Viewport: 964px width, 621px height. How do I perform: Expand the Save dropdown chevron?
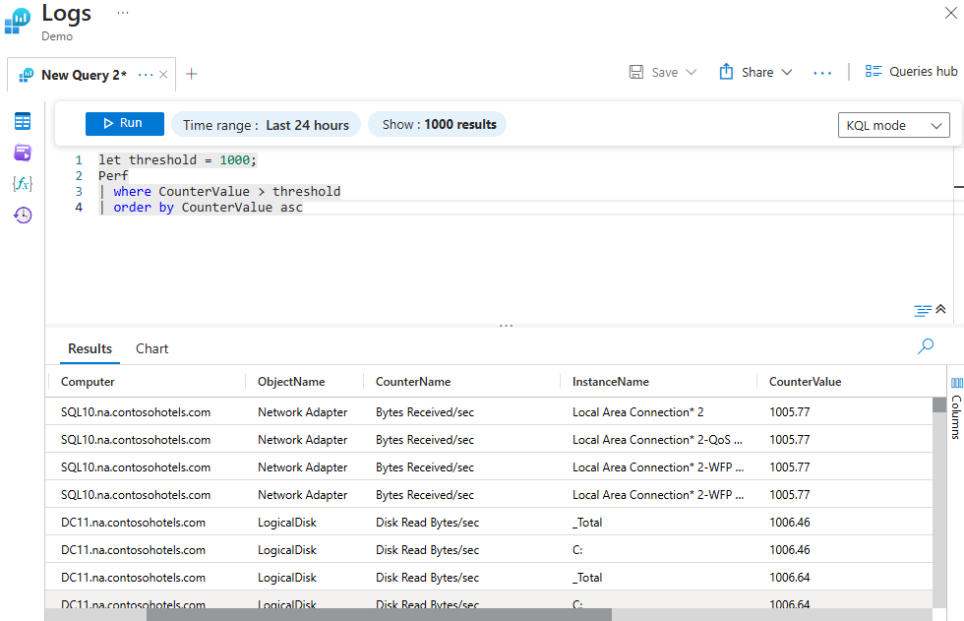coord(691,72)
